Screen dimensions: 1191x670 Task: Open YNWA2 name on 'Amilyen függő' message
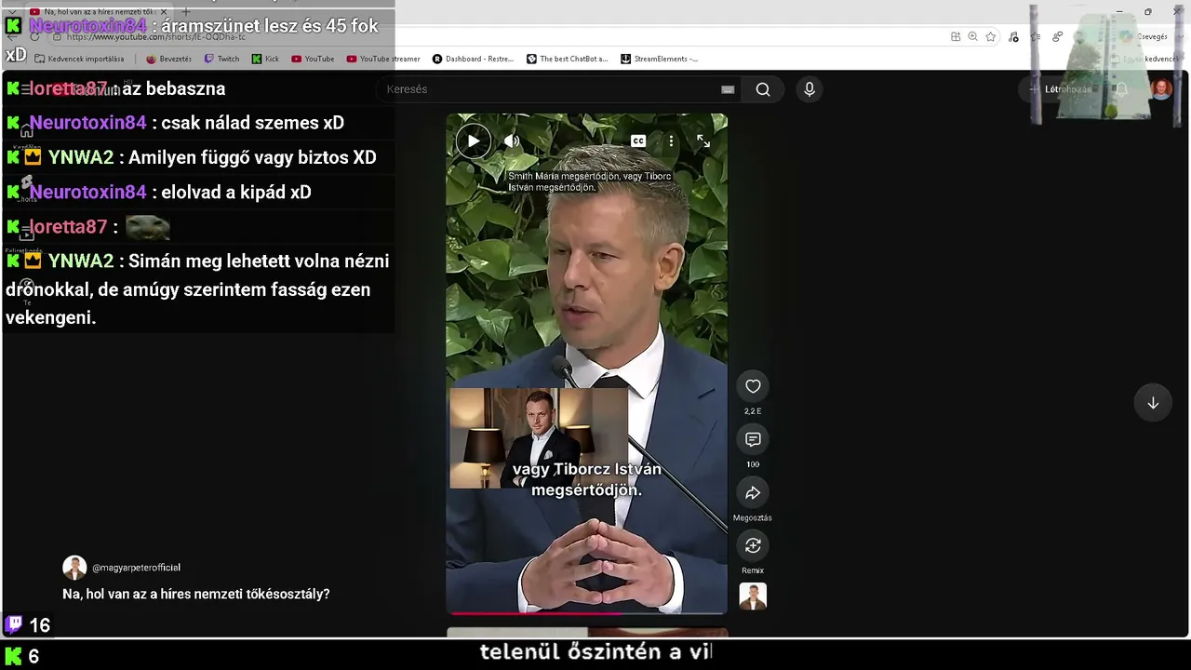(81, 157)
